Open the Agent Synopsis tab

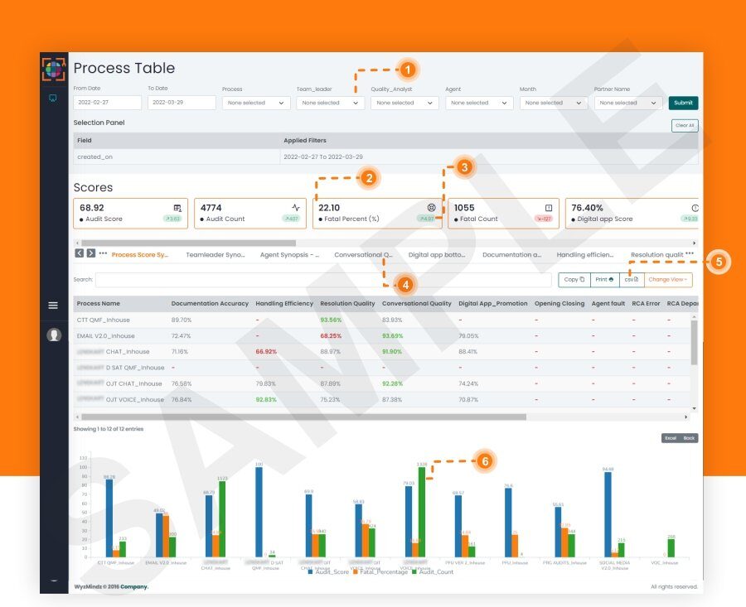[x=289, y=255]
